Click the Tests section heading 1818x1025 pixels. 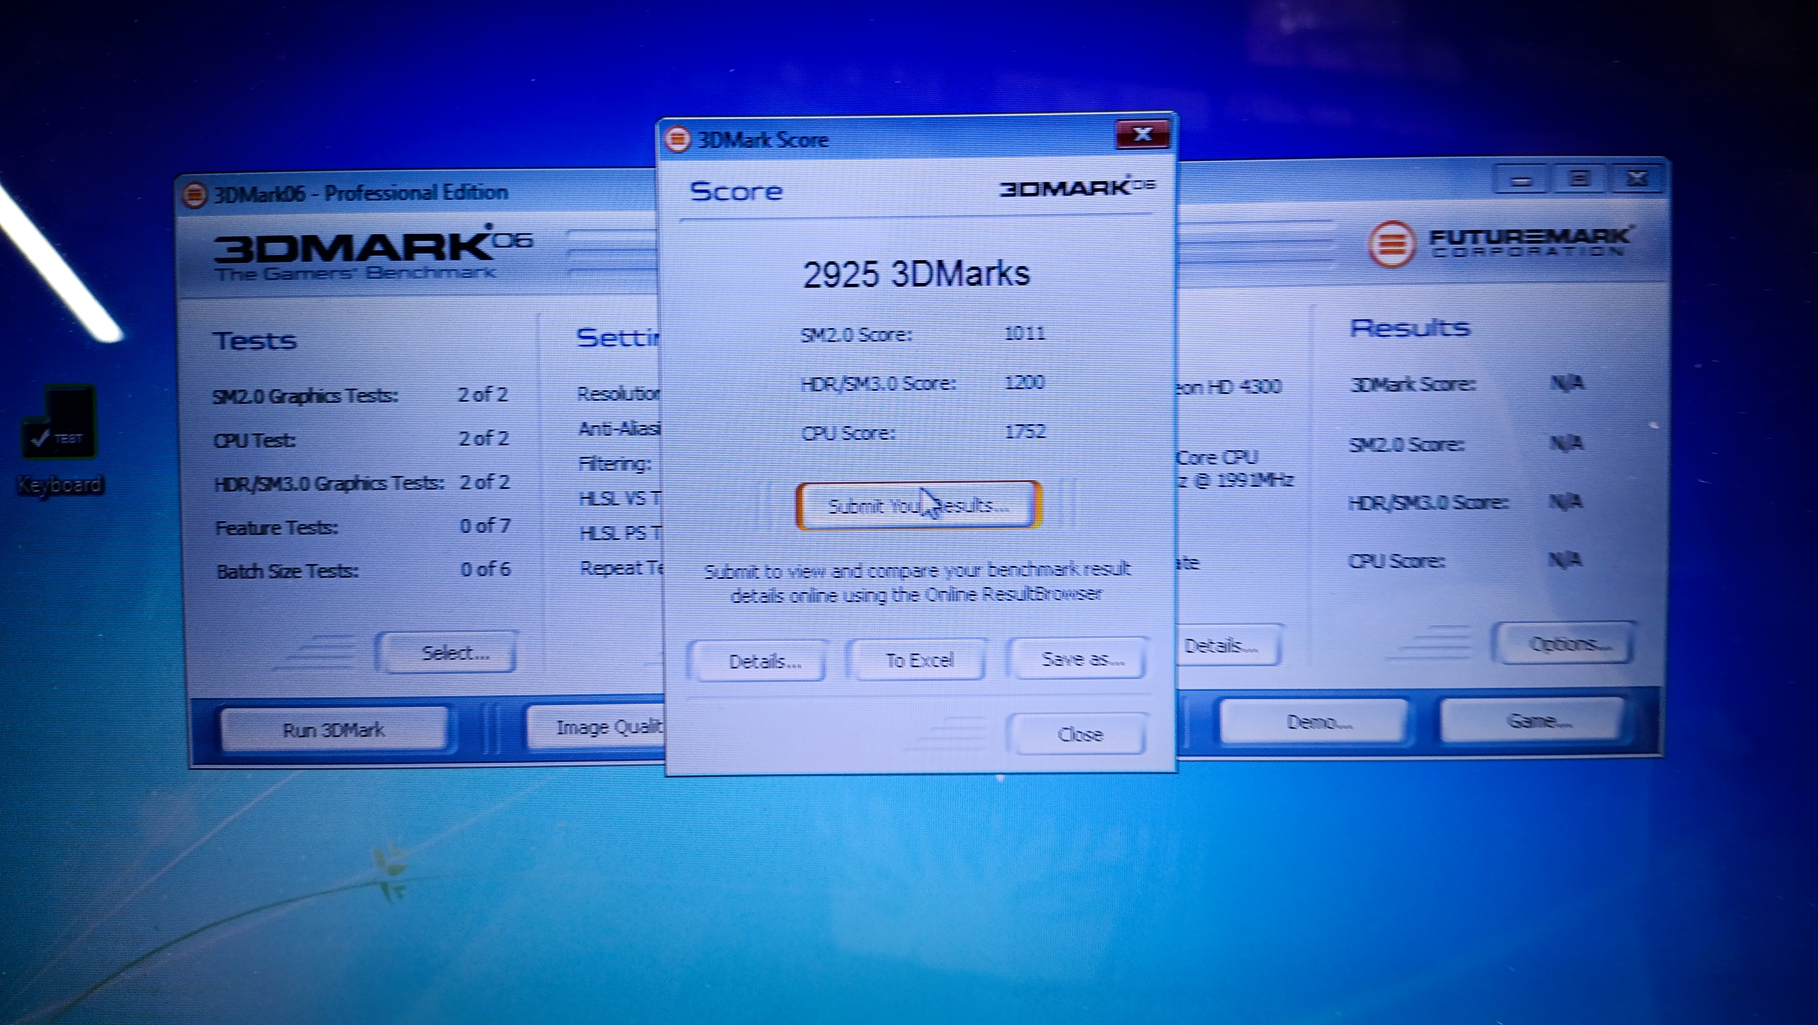click(254, 341)
